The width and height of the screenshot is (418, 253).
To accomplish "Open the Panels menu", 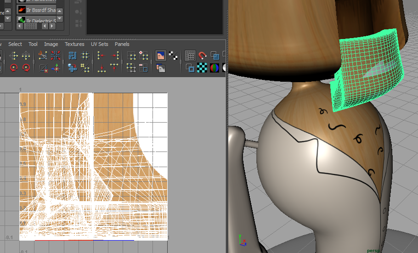I will [122, 44].
